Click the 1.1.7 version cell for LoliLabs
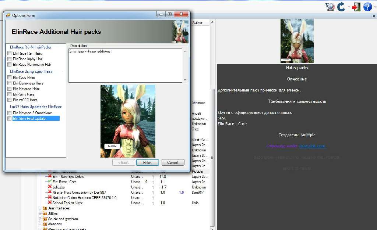This screenshot has width=377, height=230. coord(162,187)
